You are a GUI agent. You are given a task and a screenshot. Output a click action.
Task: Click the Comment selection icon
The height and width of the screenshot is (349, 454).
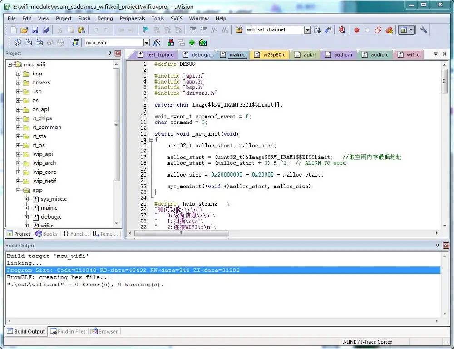coord(214,30)
